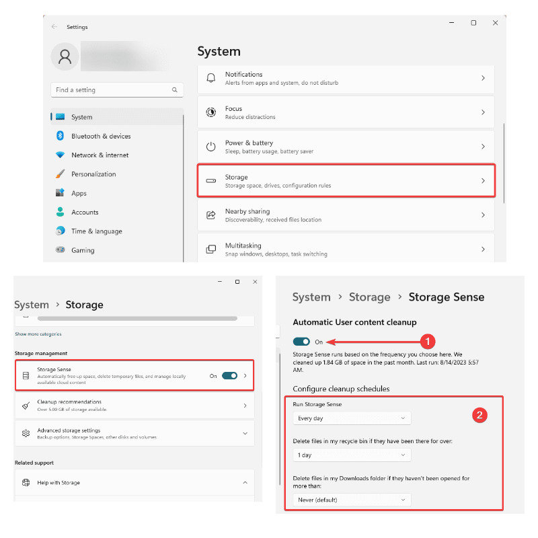Viewport: 538px width, 538px height.
Task: Click the Find a setting search box
Action: [111, 90]
